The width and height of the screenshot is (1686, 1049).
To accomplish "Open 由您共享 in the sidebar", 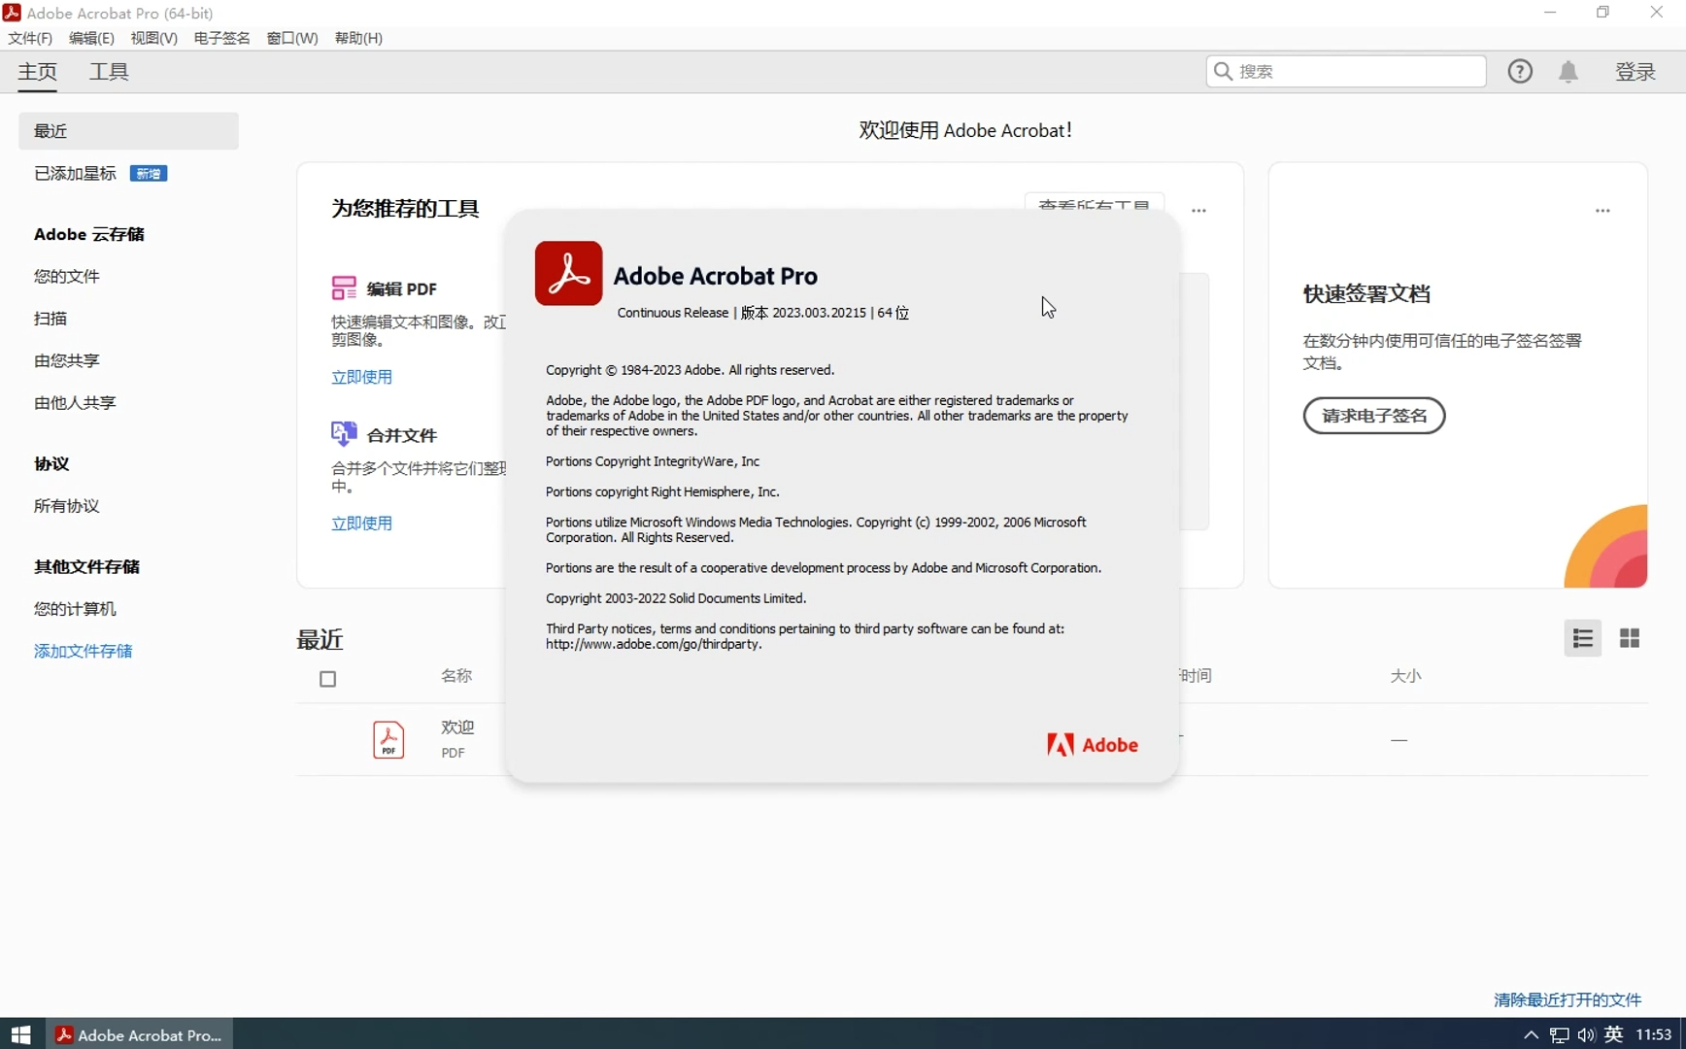I will (67, 360).
